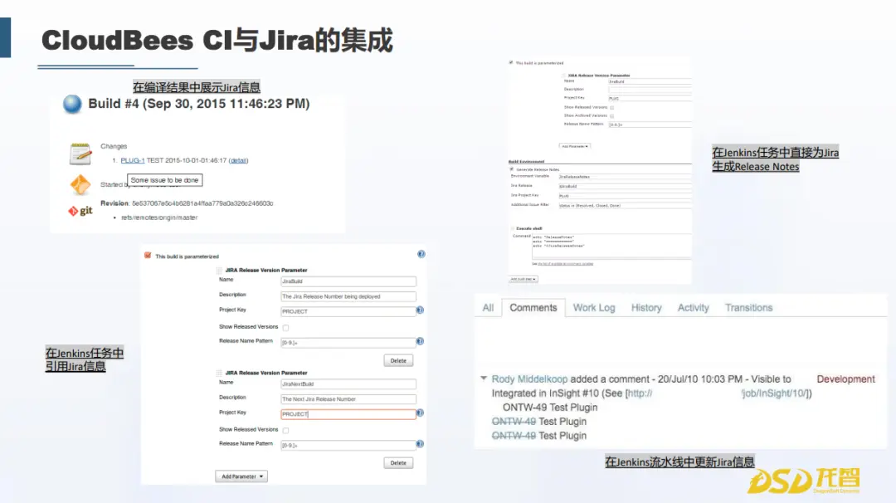Click the focused orange-bordered PROJECT field
The height and width of the screenshot is (503, 896).
(x=348, y=414)
